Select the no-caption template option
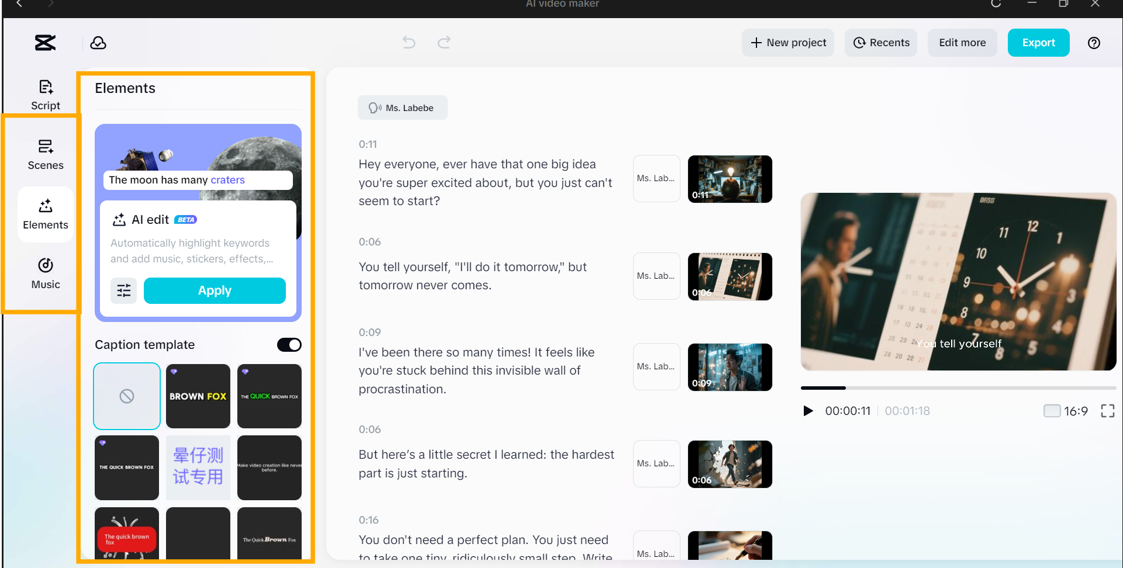 click(127, 396)
